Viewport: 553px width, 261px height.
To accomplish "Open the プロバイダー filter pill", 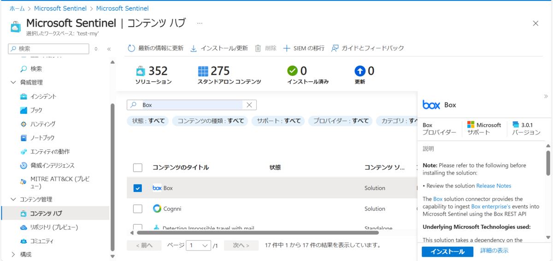I will tap(341, 121).
